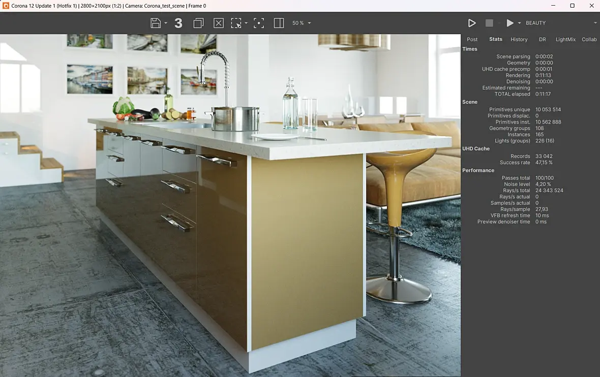
Task: Switch to the Post tab
Action: [472, 40]
